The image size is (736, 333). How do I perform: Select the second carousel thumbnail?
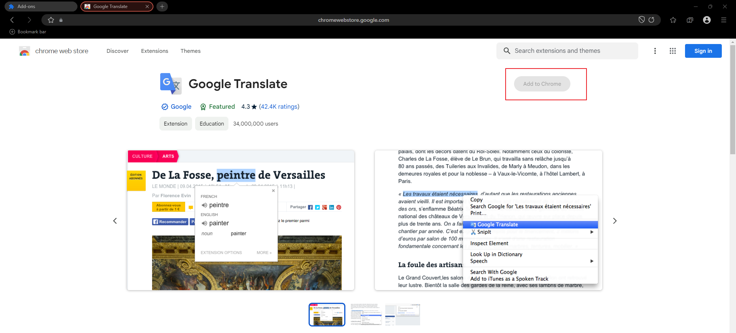tap(366, 315)
